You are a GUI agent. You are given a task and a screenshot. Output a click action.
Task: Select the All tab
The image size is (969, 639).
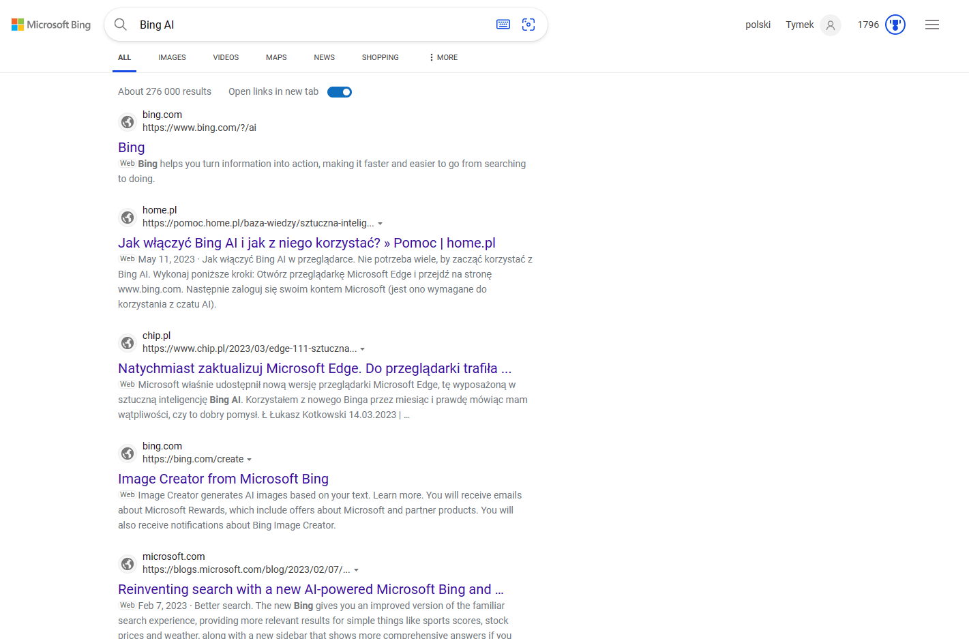[124, 57]
